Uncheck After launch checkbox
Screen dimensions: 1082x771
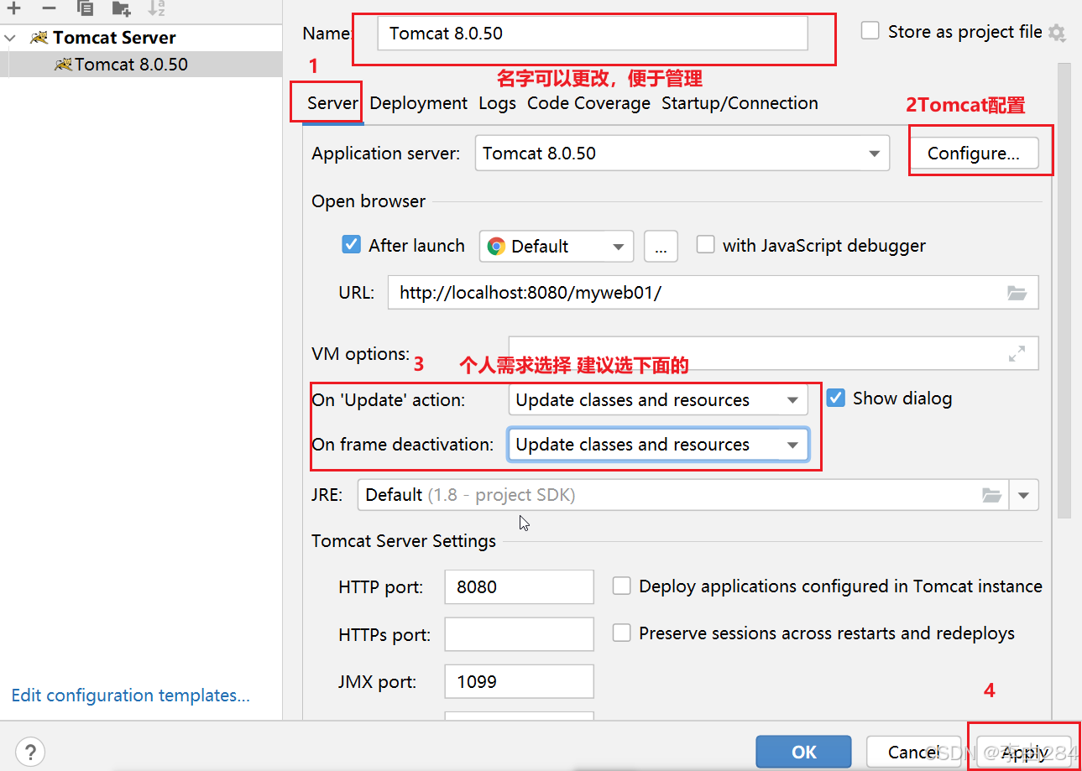351,245
